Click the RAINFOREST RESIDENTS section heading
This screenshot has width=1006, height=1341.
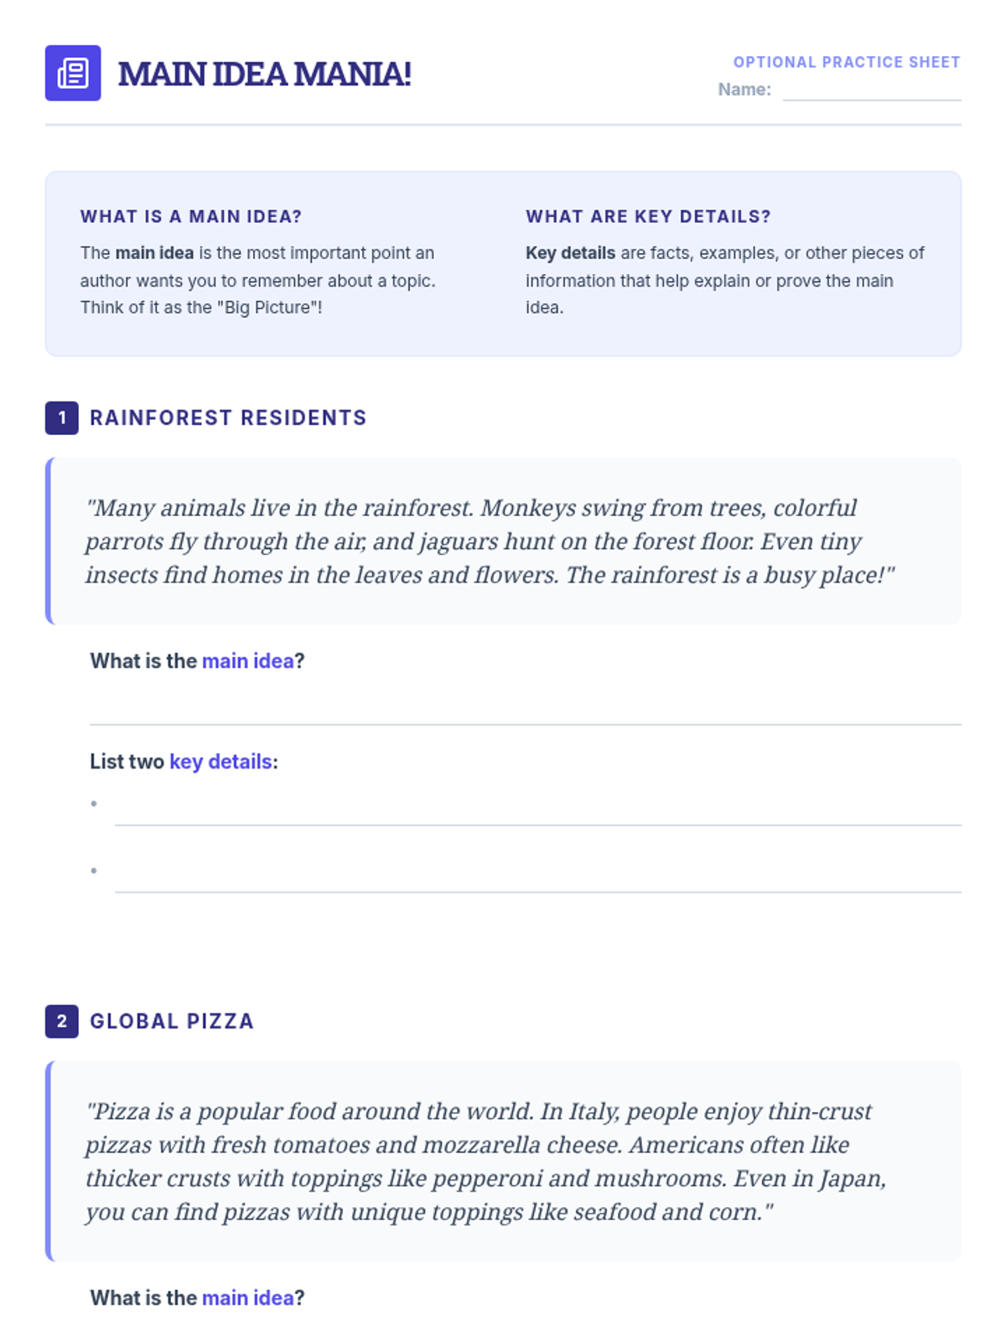click(x=228, y=417)
